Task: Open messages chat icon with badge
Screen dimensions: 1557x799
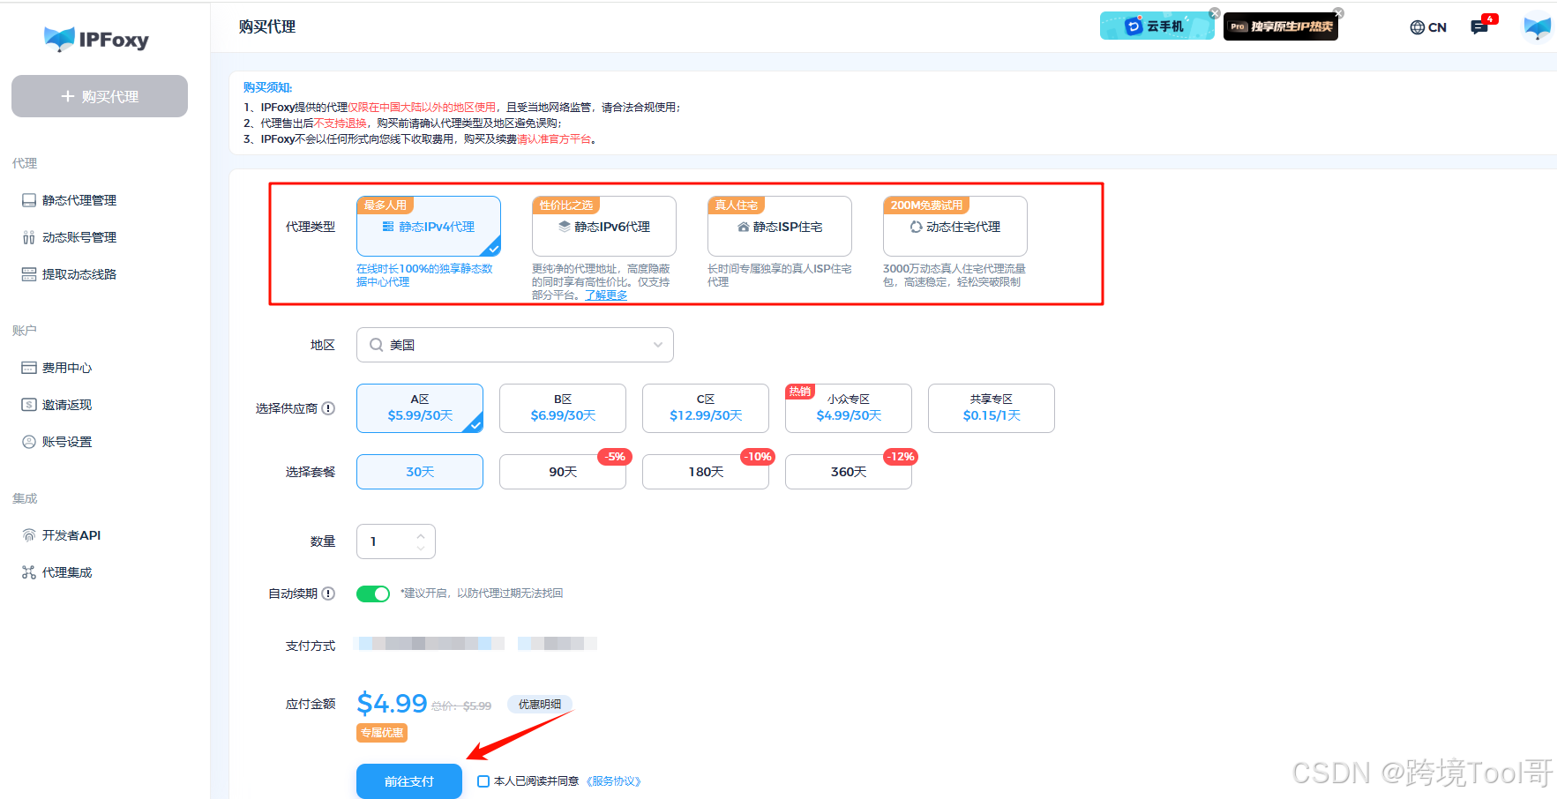Action: pyautogui.click(x=1480, y=26)
